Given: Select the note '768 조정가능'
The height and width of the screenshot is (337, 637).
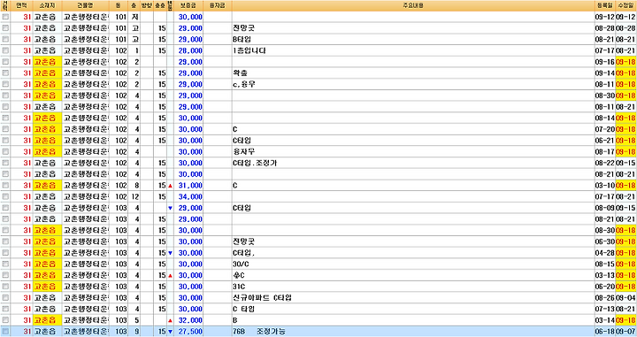Looking at the screenshot, I should click(x=258, y=332).
